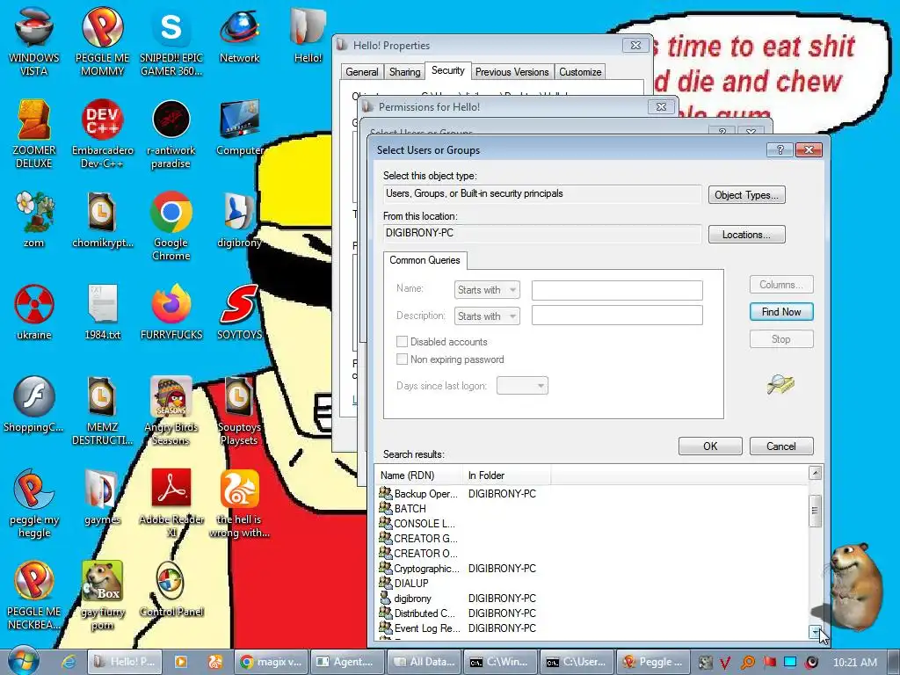
Task: Select the r-antiwork paradise icon
Action: pos(171,134)
